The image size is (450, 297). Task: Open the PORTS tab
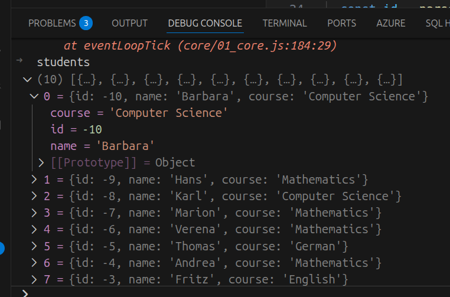[x=341, y=24]
